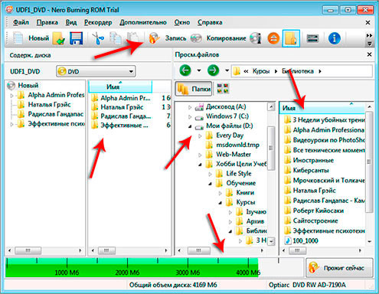The image size is (379, 294).
Task: Switch to thumbnails view icon beside Папки
Action: coord(223,89)
